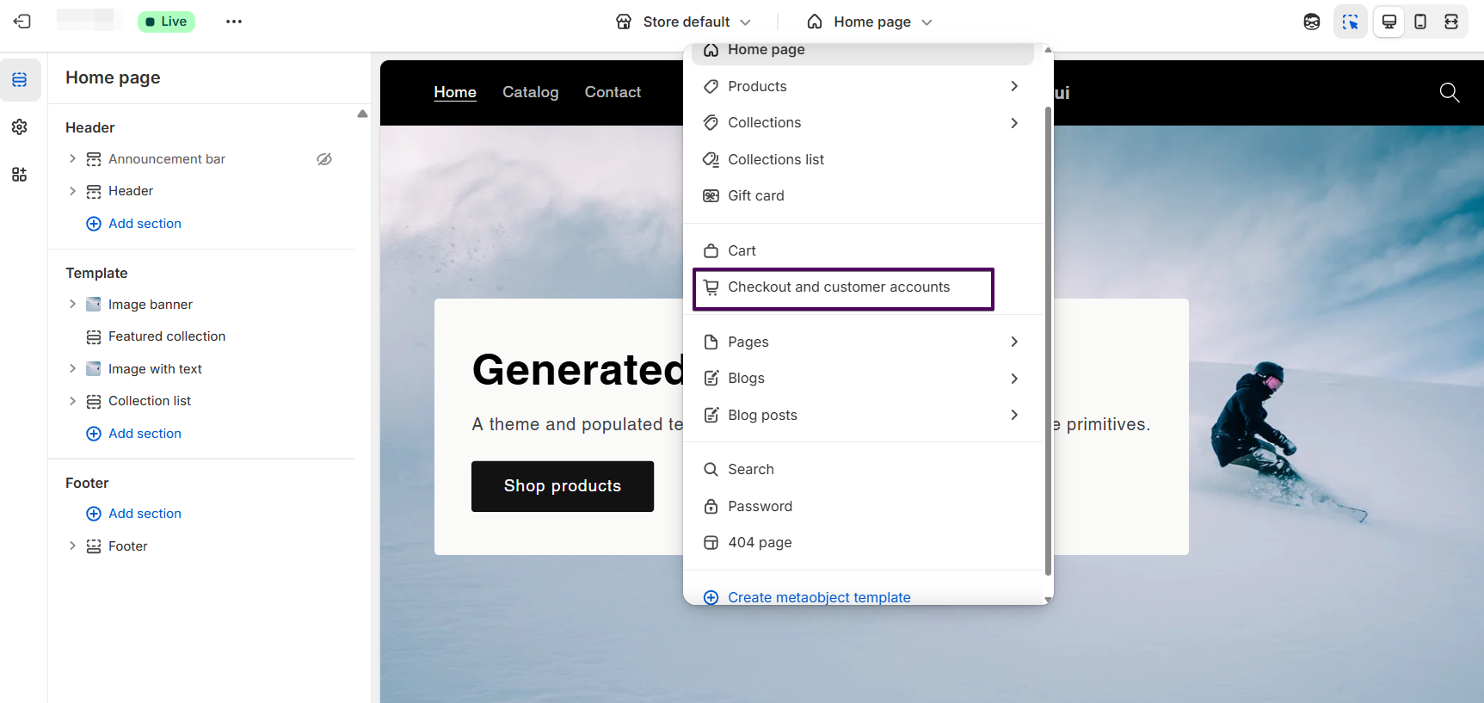
Task: Open the three-dots more actions menu
Action: (234, 22)
